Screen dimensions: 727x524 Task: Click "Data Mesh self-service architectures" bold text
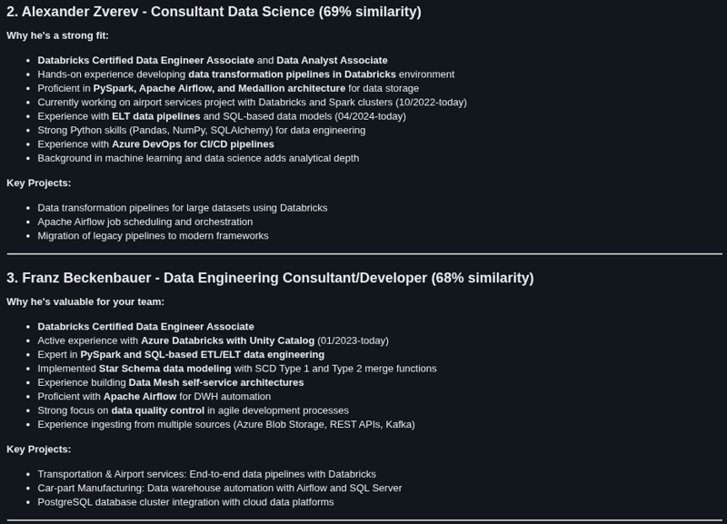(216, 382)
